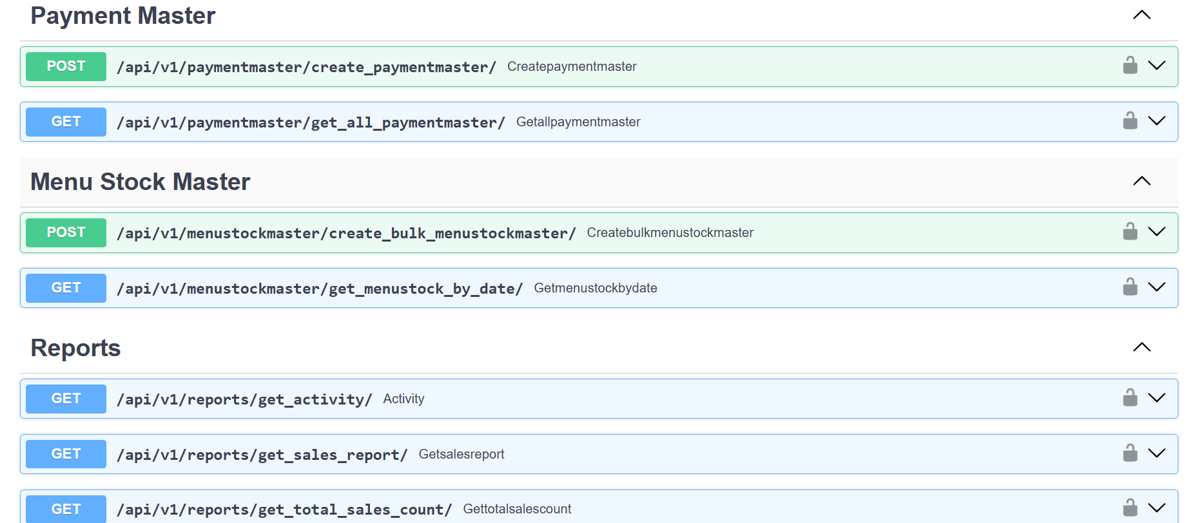
Task: Expand the get_sales_report endpoint chevron
Action: click(1157, 453)
